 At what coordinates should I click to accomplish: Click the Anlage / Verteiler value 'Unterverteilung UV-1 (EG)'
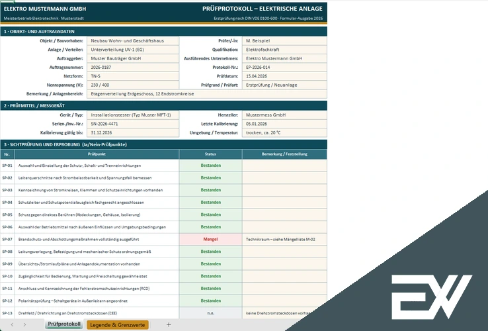(133, 50)
